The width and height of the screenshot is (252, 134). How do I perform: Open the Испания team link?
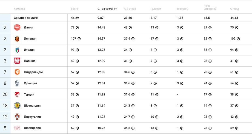click(30, 38)
